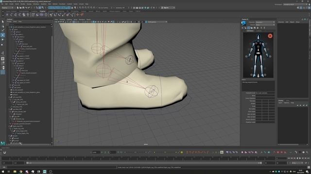The image size is (311, 174).
Task: Open the Shading menu in viewport panel
Action: pyautogui.click(x=62, y=19)
